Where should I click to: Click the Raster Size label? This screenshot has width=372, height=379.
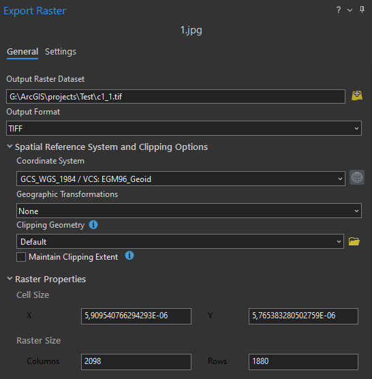coord(38,341)
